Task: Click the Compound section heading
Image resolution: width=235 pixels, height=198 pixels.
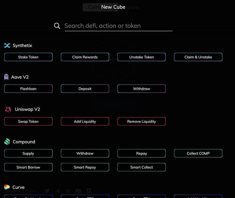Action: tap(24, 142)
